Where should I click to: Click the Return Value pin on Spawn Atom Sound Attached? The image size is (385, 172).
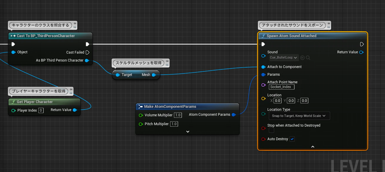pyautogui.click(x=361, y=52)
